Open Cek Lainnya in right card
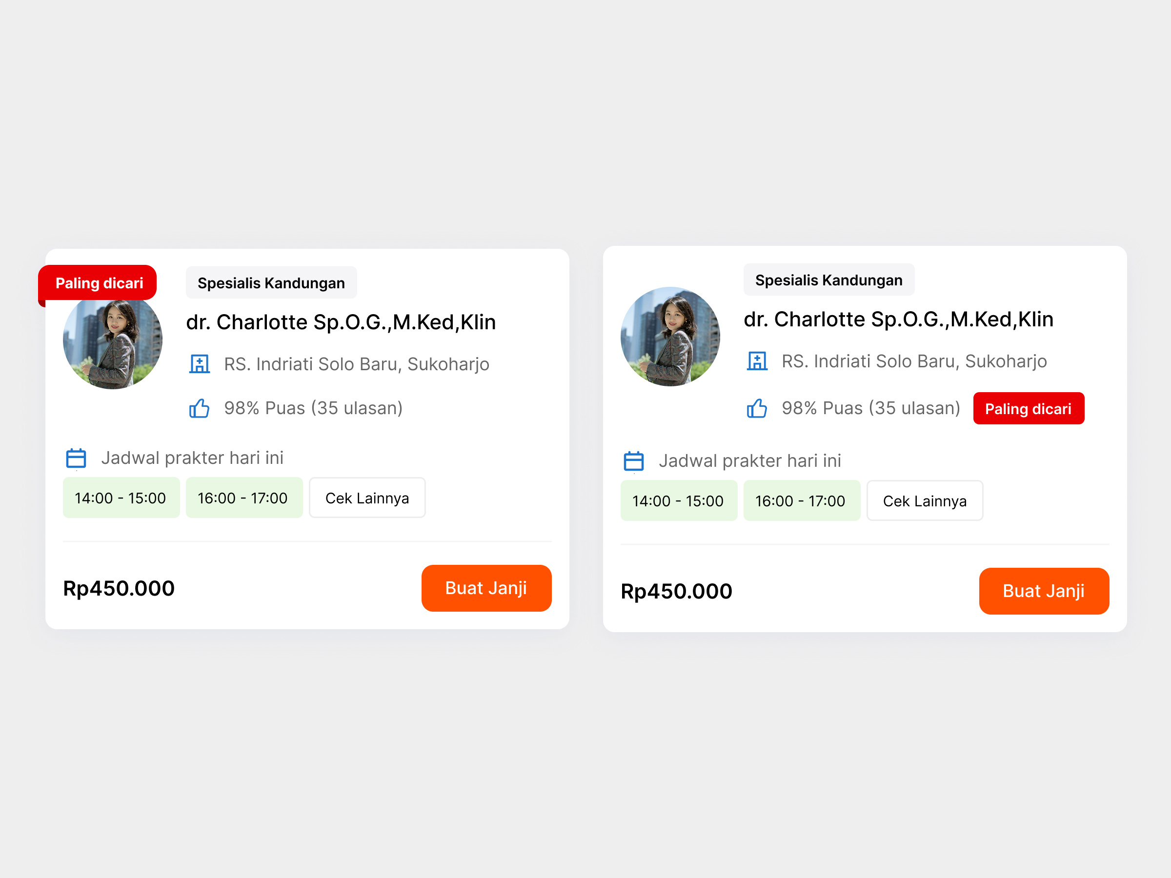This screenshot has height=878, width=1171. tap(924, 500)
